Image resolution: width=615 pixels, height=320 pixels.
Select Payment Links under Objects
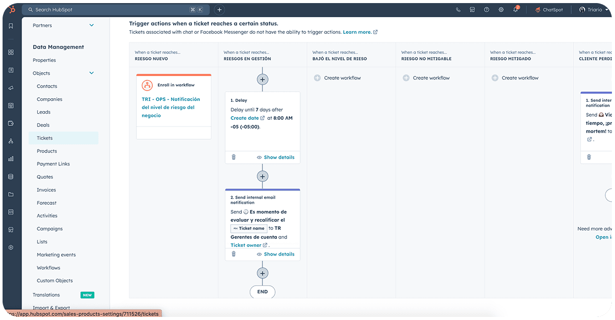53,164
